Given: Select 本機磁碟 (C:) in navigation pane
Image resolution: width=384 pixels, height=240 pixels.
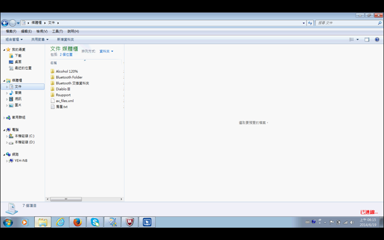Looking at the screenshot, I should point(24,136).
